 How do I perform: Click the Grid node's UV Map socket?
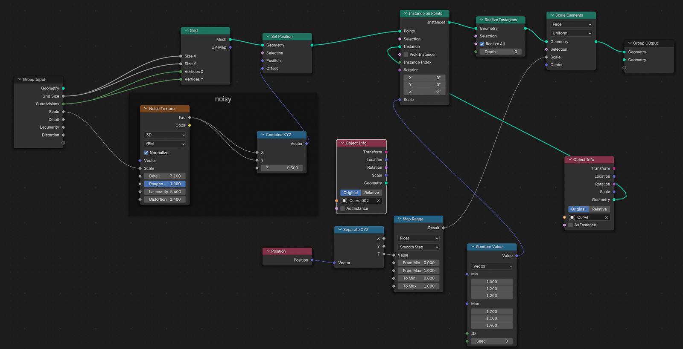(230, 47)
